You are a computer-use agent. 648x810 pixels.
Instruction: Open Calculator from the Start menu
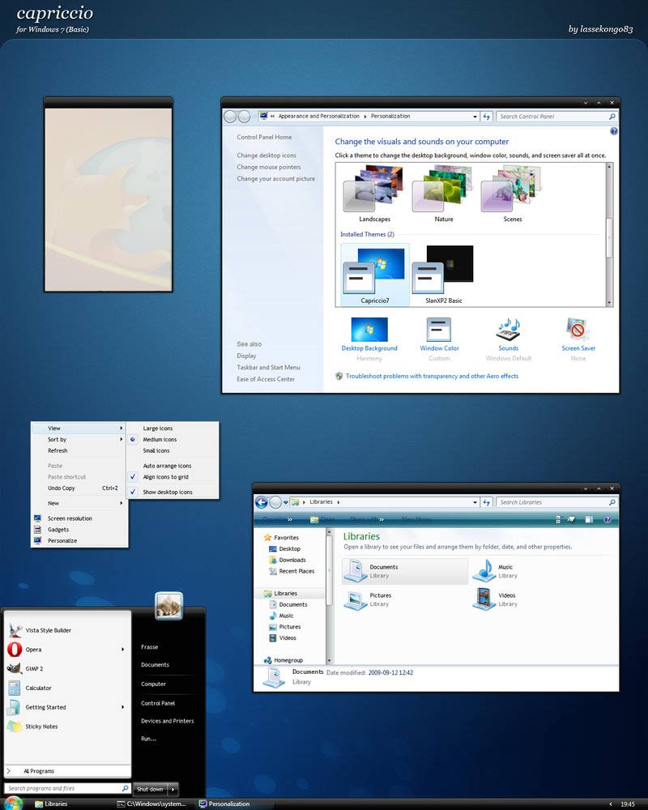(38, 688)
